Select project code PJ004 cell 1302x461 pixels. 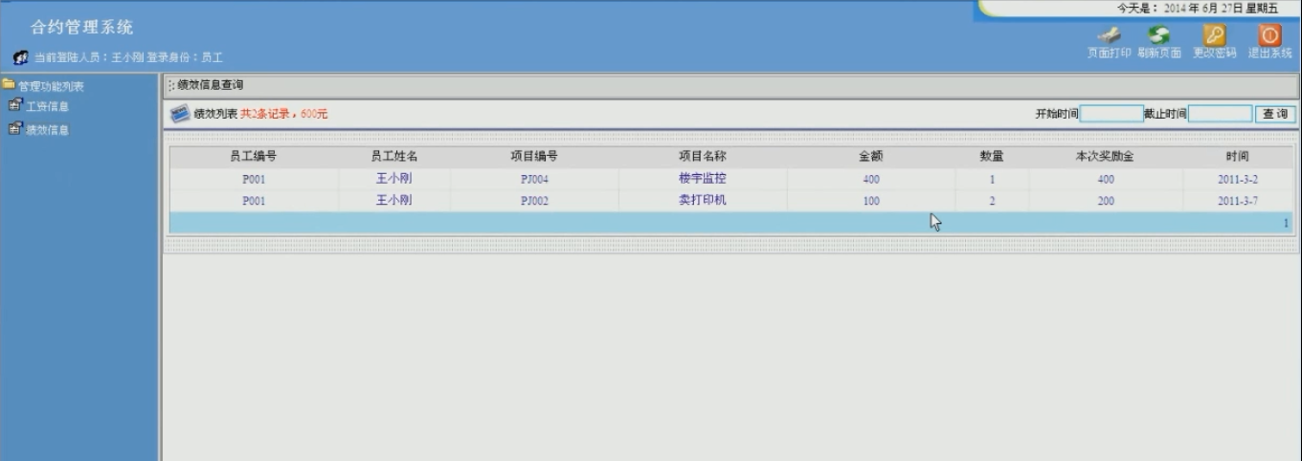534,179
